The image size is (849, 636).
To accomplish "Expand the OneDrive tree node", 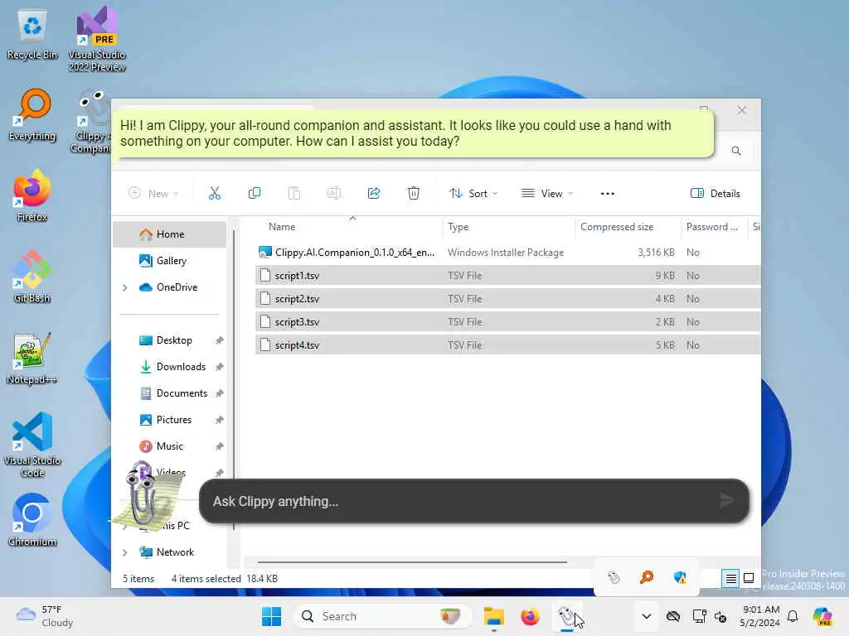I will coord(125,287).
